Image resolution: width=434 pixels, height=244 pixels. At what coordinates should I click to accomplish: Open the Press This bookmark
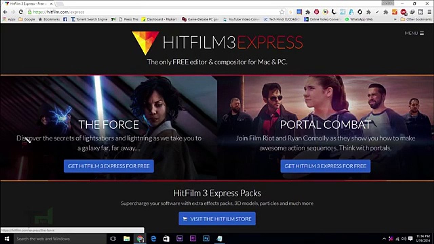tap(129, 19)
